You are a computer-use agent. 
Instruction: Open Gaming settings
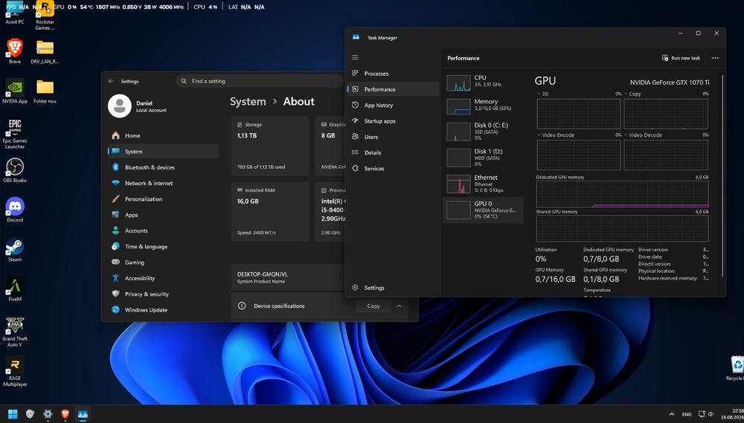click(x=163, y=262)
